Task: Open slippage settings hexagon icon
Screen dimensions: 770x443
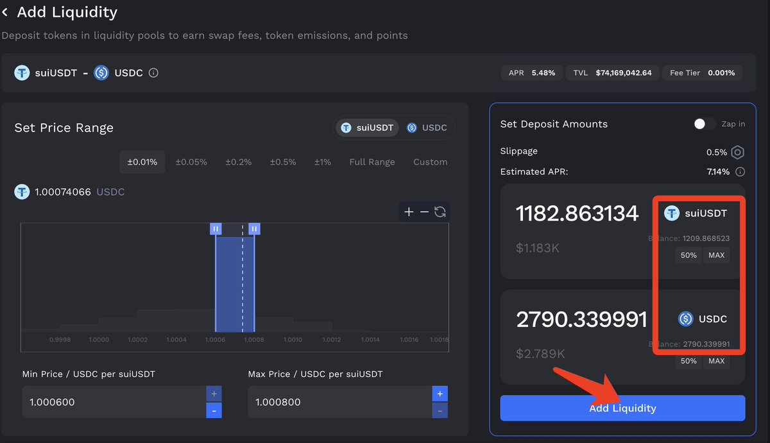Action: click(x=738, y=153)
